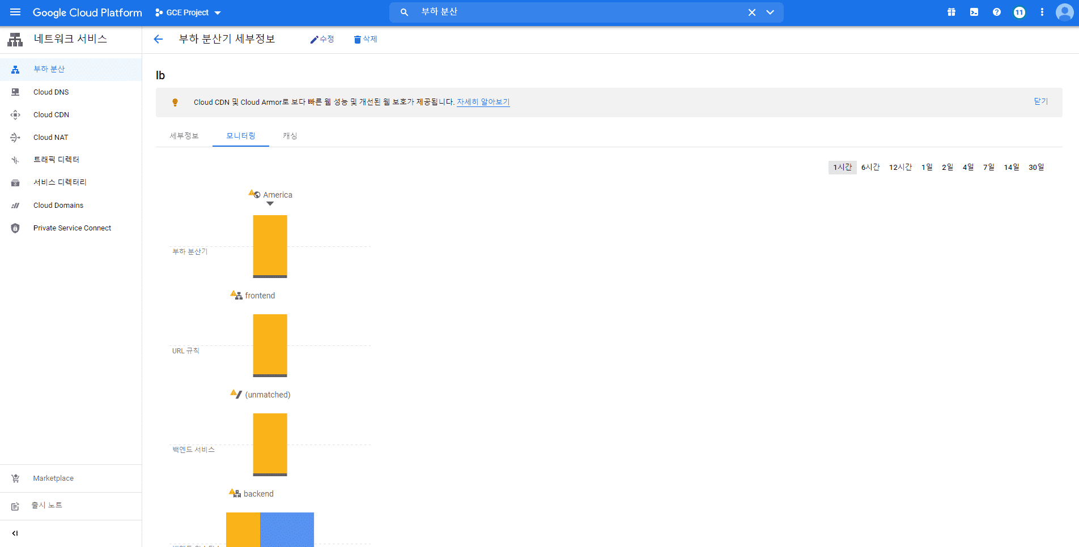
Task: Open the main navigation hamburger menu
Action: pyautogui.click(x=15, y=12)
